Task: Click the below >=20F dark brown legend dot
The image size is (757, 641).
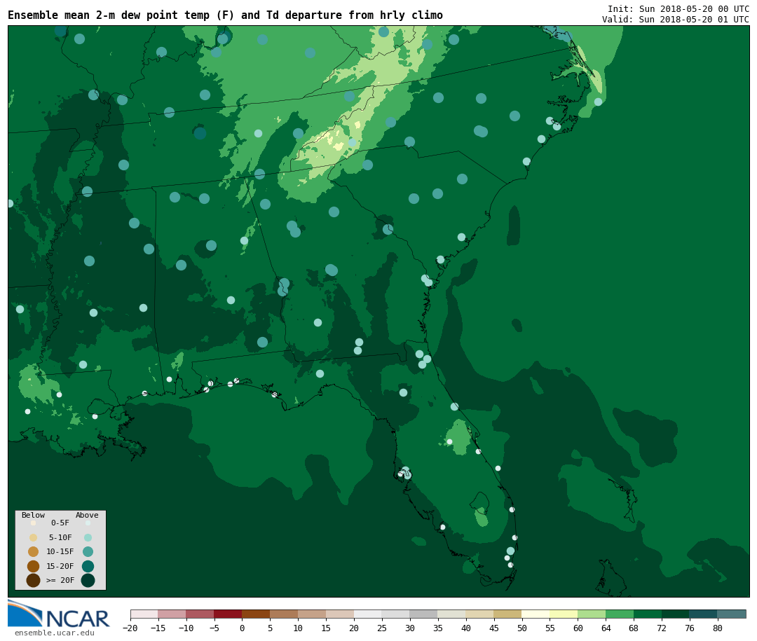Action: [34, 580]
